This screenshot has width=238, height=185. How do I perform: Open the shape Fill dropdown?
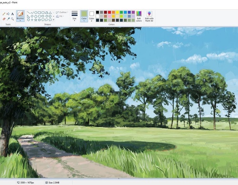60,16
